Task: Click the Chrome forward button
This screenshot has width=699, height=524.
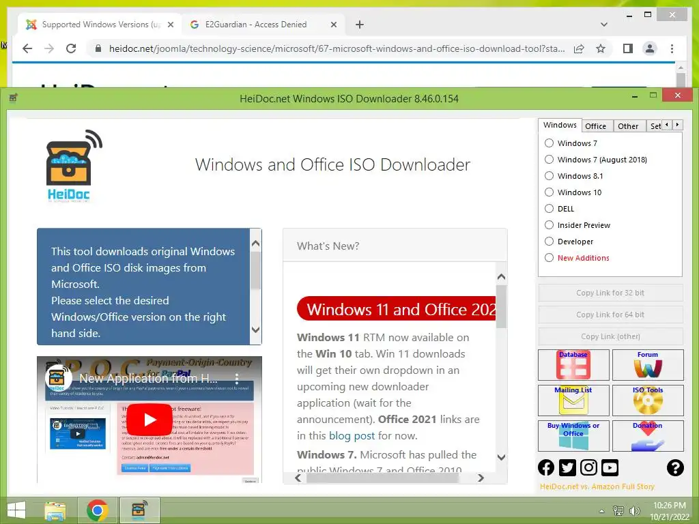Action: tap(49, 48)
